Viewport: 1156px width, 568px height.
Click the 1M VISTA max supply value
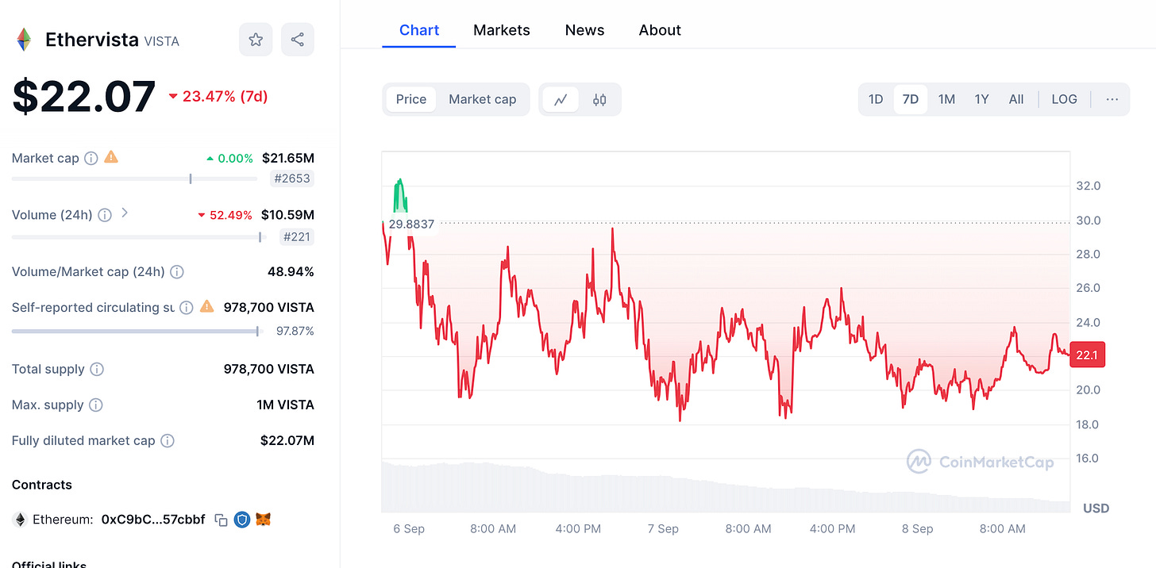click(x=285, y=405)
